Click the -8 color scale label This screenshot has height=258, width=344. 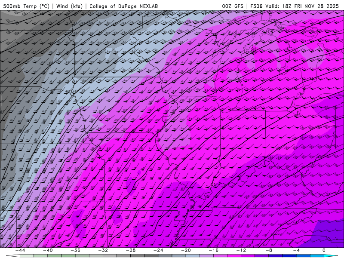tap(269, 250)
